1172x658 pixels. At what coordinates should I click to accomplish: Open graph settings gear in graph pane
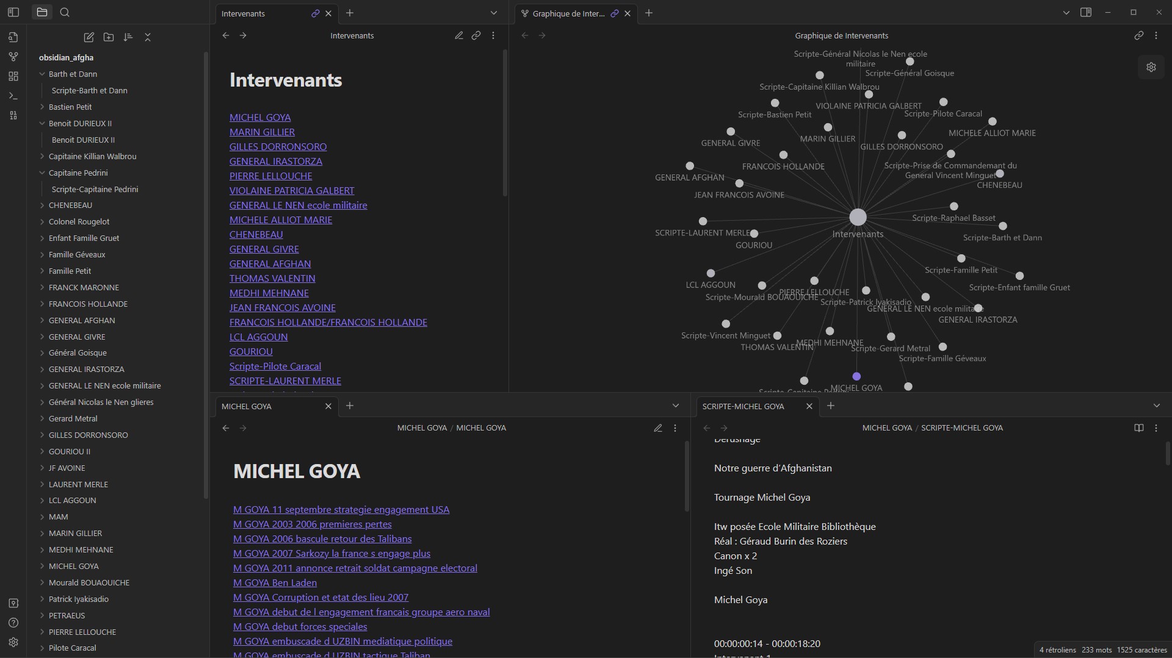tap(1151, 67)
